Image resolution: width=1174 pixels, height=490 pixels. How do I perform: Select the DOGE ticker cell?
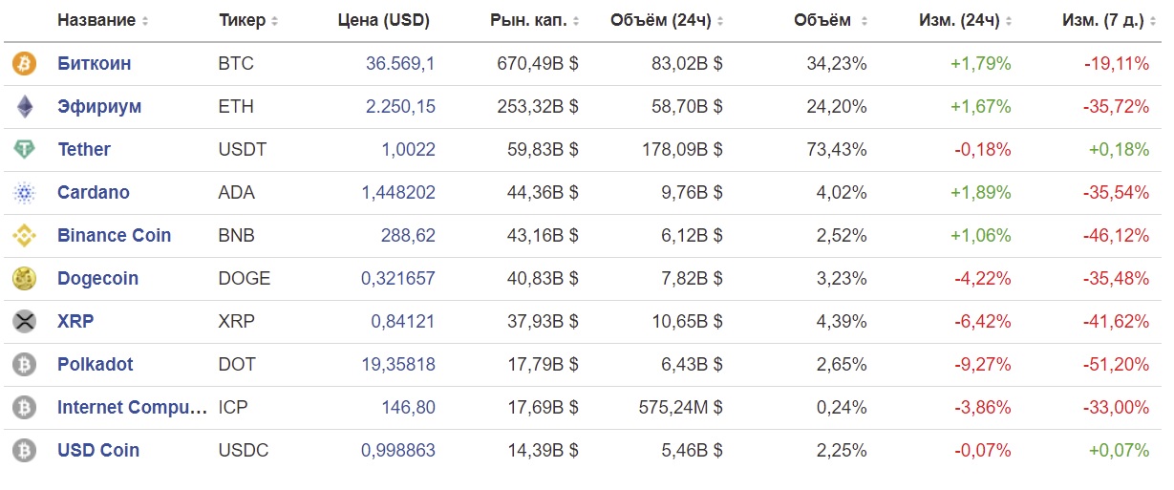pos(245,279)
